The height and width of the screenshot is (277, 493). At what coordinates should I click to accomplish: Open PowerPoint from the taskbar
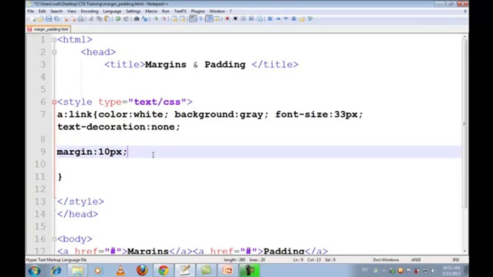click(228, 270)
